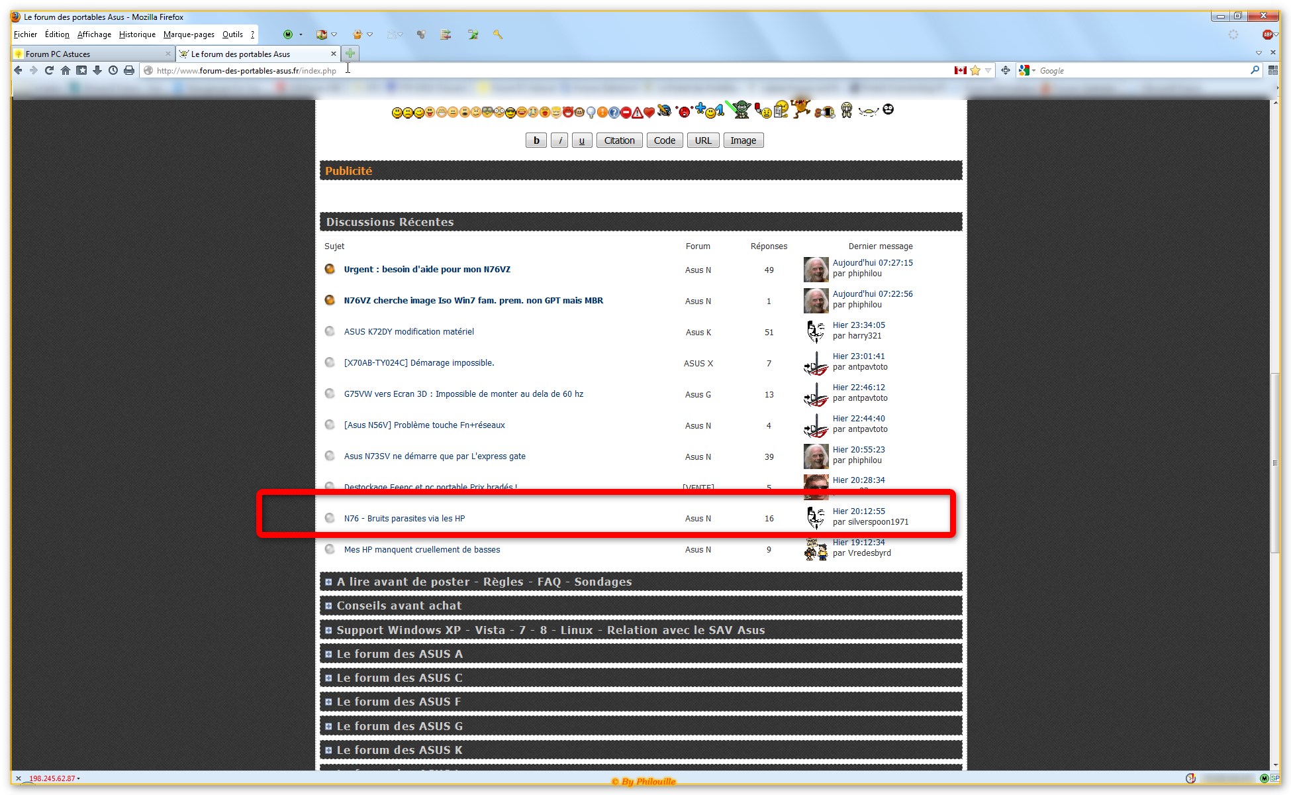The image size is (1291, 795).
Task: Open Google search engine dropdown
Action: click(x=1028, y=70)
